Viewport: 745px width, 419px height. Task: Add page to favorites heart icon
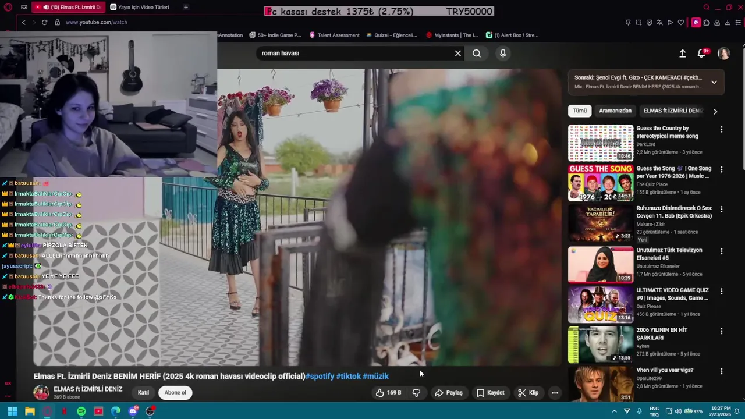(x=680, y=23)
